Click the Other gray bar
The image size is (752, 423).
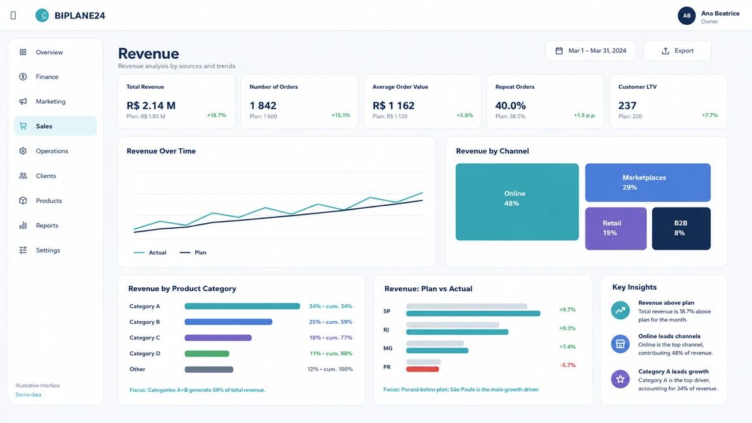209,369
